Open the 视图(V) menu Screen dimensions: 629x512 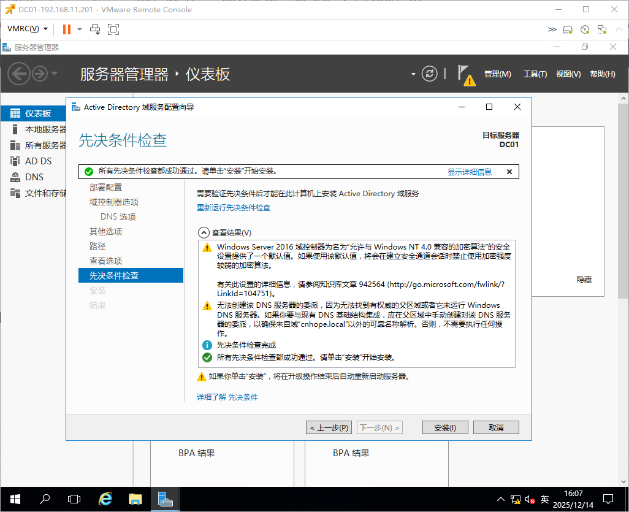568,74
